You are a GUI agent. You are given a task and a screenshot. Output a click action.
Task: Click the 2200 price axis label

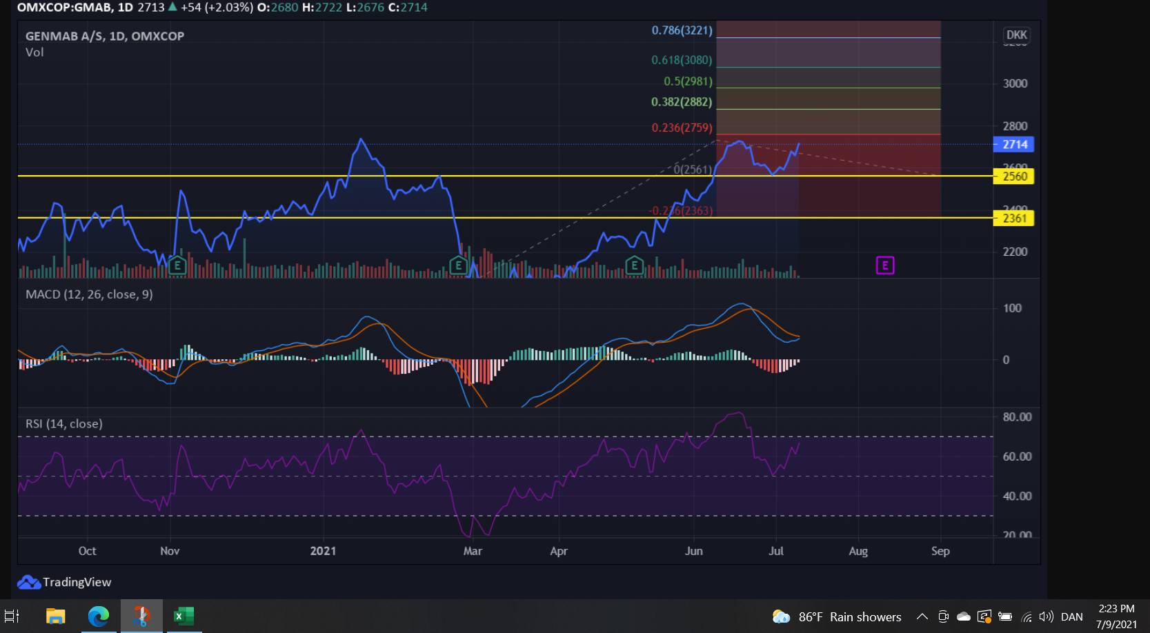tap(1015, 252)
